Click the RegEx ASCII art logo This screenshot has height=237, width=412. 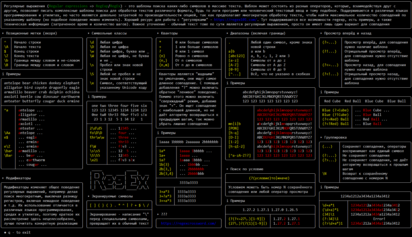coord(120,180)
